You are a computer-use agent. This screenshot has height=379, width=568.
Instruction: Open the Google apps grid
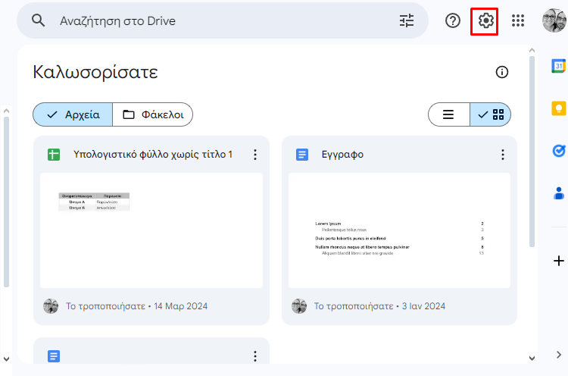click(518, 20)
